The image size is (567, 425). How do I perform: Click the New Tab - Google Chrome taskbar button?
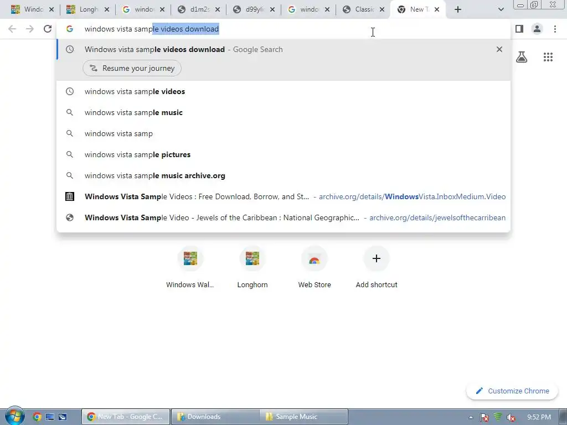tap(126, 417)
